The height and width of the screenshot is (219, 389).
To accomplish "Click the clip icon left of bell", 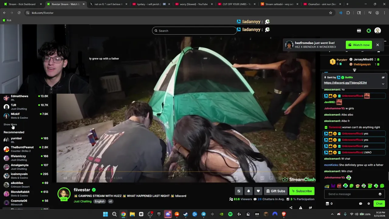I will point(239,191).
